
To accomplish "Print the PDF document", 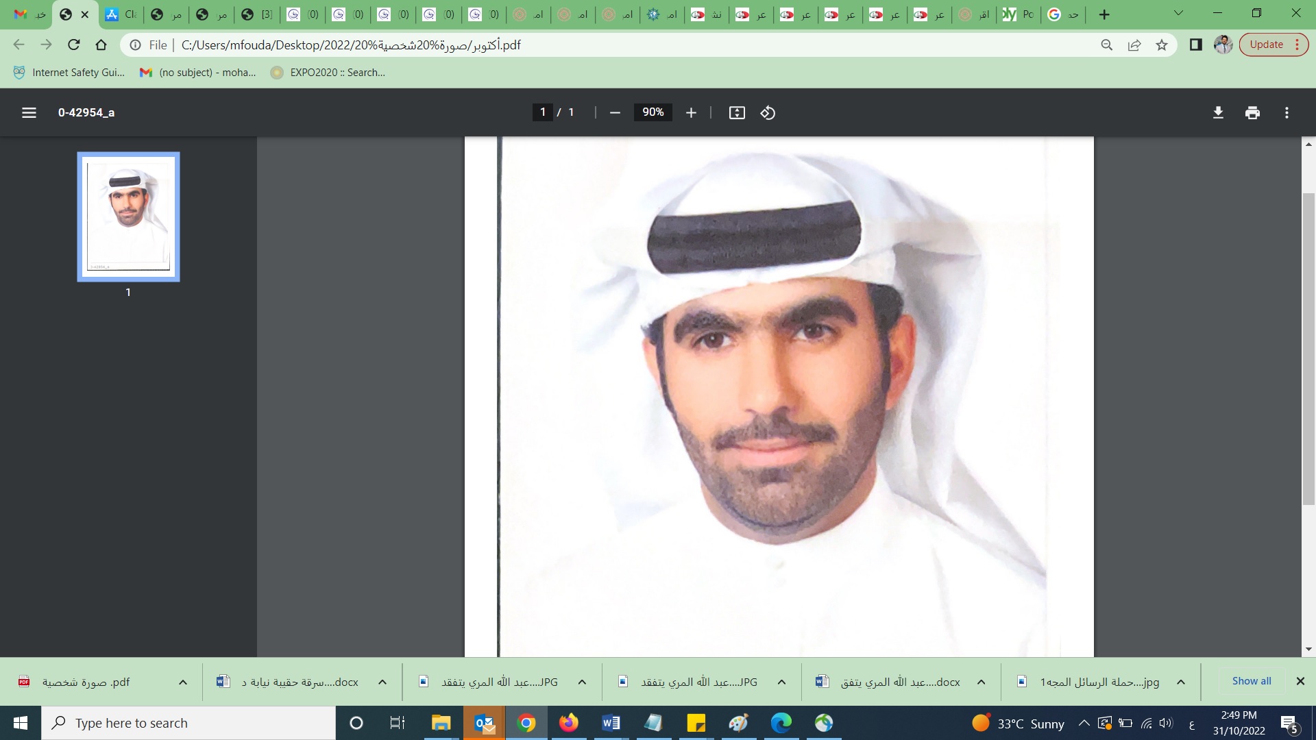I will [1252, 112].
